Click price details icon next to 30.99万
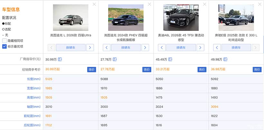The image size is (264, 130). 60,60
